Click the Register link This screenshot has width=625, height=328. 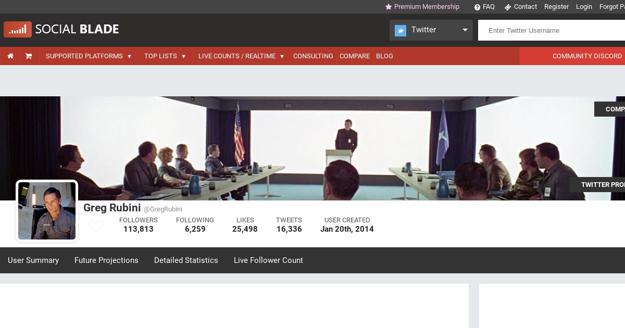(556, 7)
